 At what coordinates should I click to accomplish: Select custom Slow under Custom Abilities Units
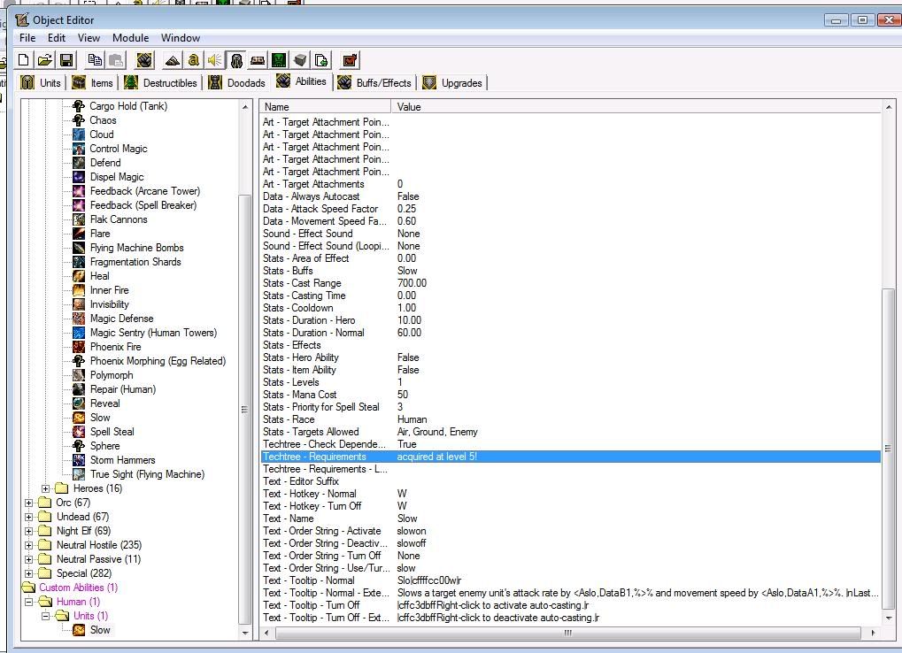(99, 630)
